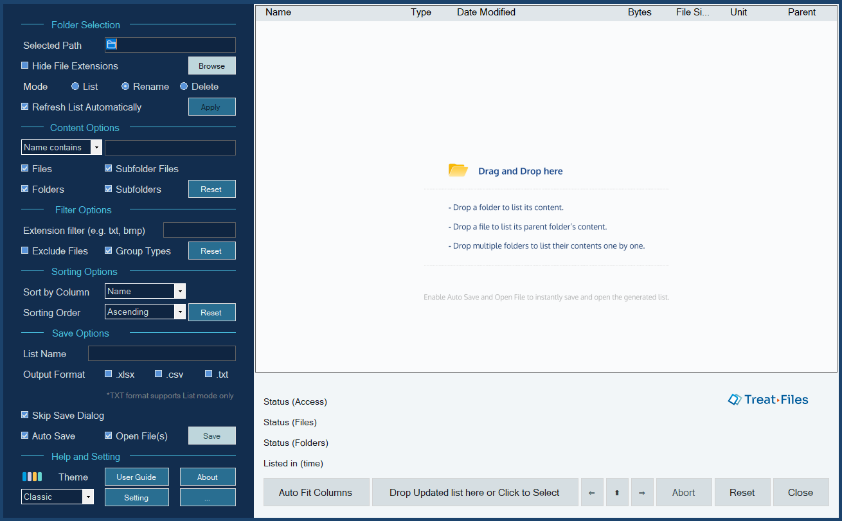
Task: Click the Save button
Action: coord(212,436)
